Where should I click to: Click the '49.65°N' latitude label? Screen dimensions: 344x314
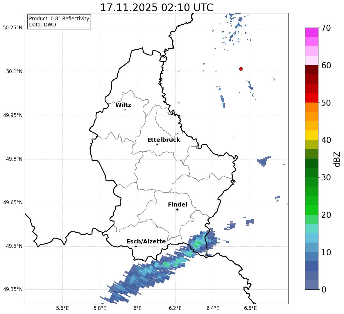pos(13,202)
